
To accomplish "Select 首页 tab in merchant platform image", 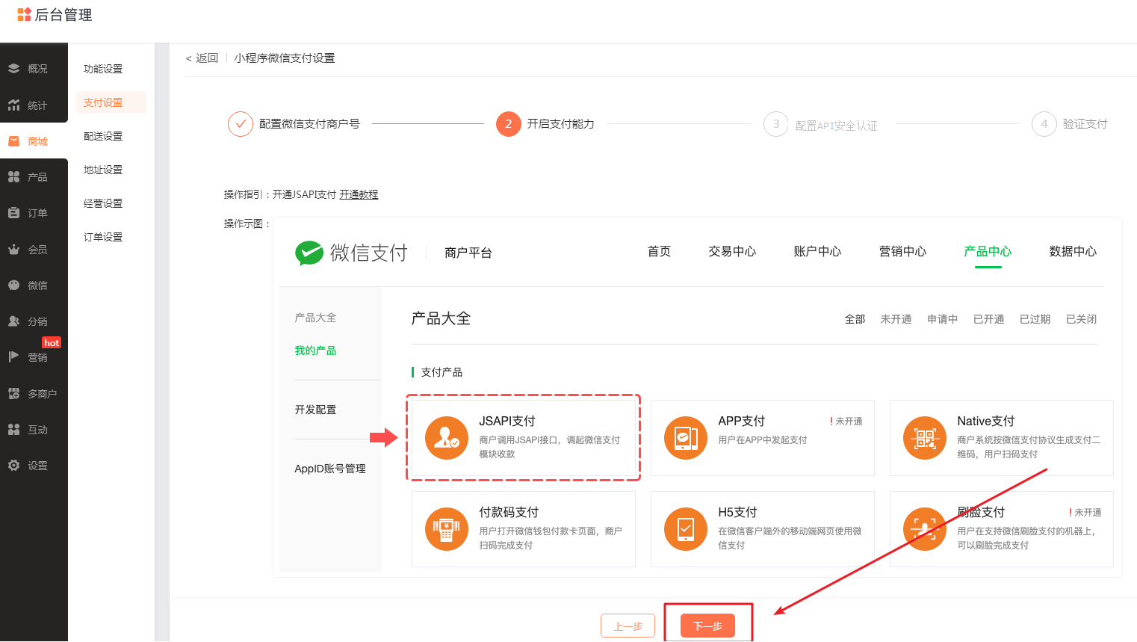I will coord(659,252).
